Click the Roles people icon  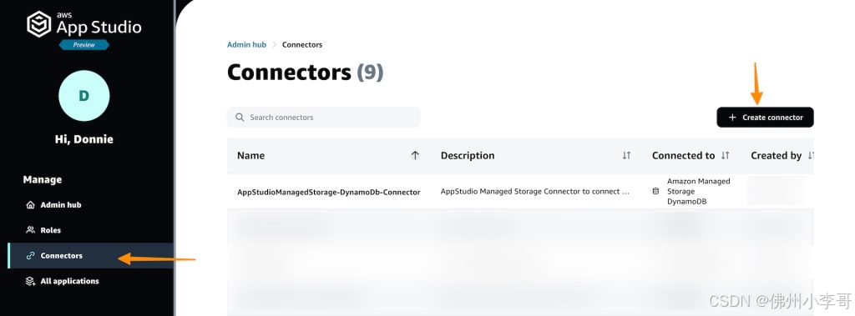pyautogui.click(x=31, y=230)
